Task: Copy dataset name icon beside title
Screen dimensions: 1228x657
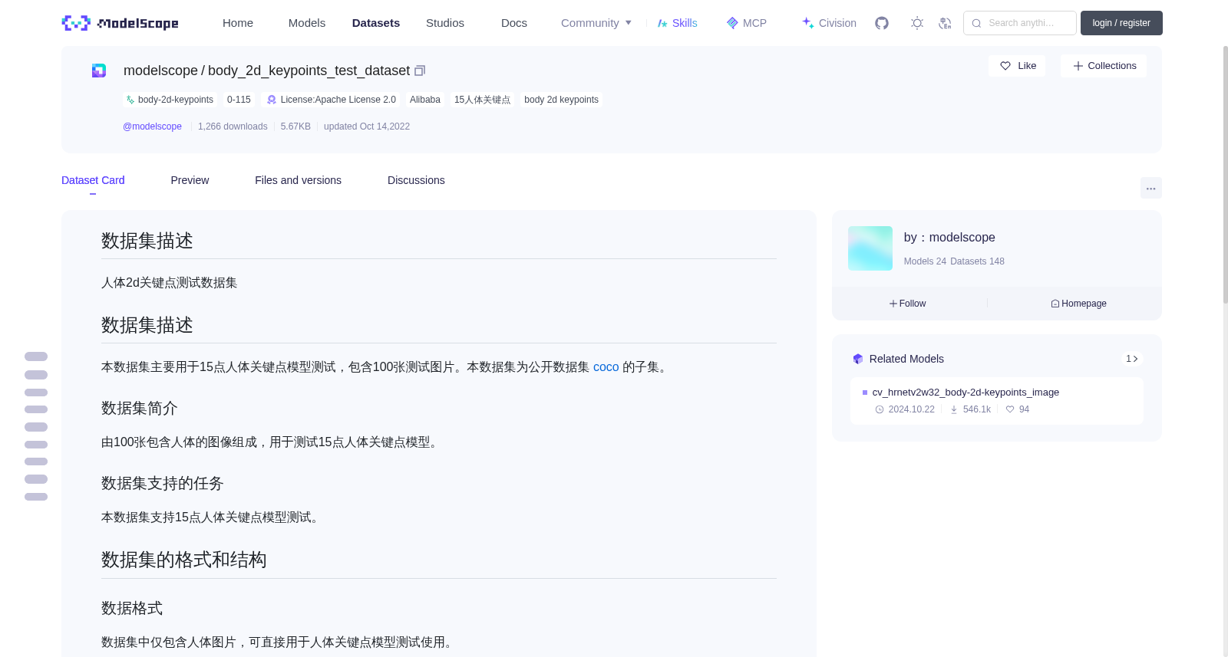Action: 420,71
